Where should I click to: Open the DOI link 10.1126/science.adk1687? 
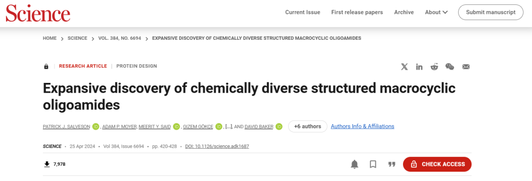tap(217, 146)
